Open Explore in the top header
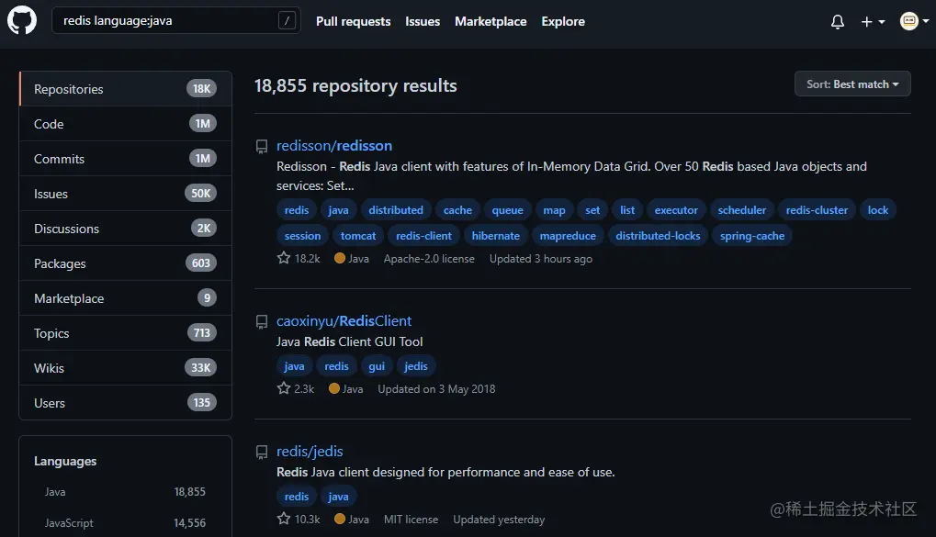Viewport: 936px width, 537px height. click(x=563, y=21)
